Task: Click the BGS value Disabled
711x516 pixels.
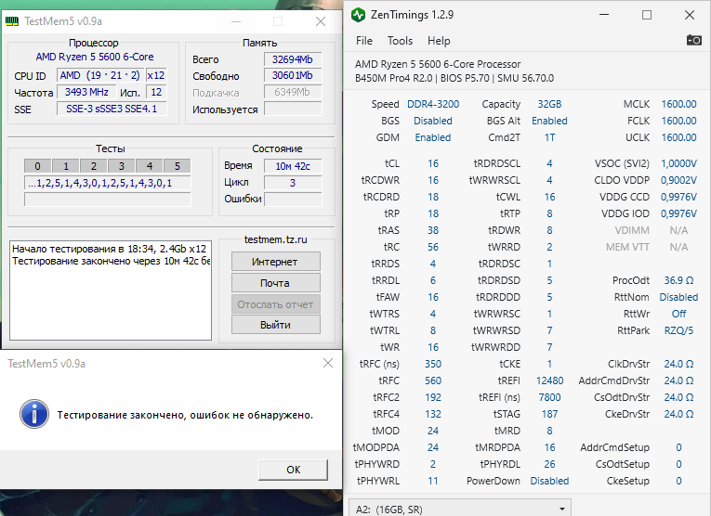Action: tap(433, 121)
